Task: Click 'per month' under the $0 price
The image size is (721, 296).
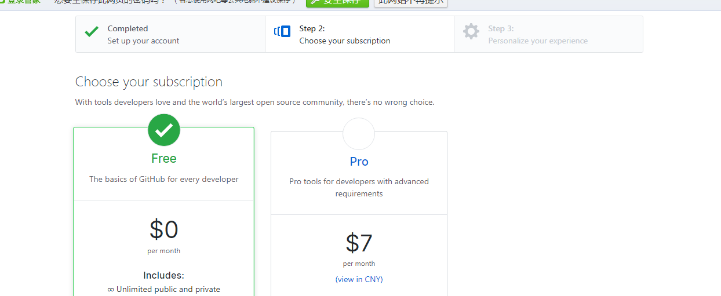Action: (x=164, y=251)
